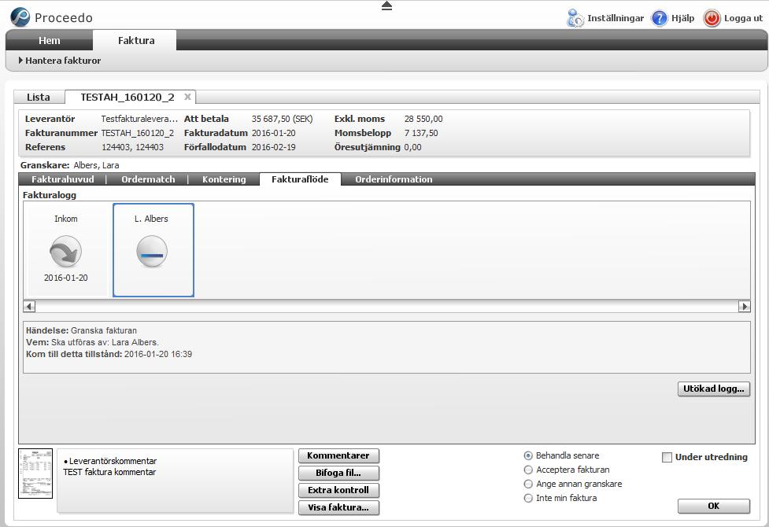
Task: Close the TESTAH_160120_2 tab
Action: point(187,97)
